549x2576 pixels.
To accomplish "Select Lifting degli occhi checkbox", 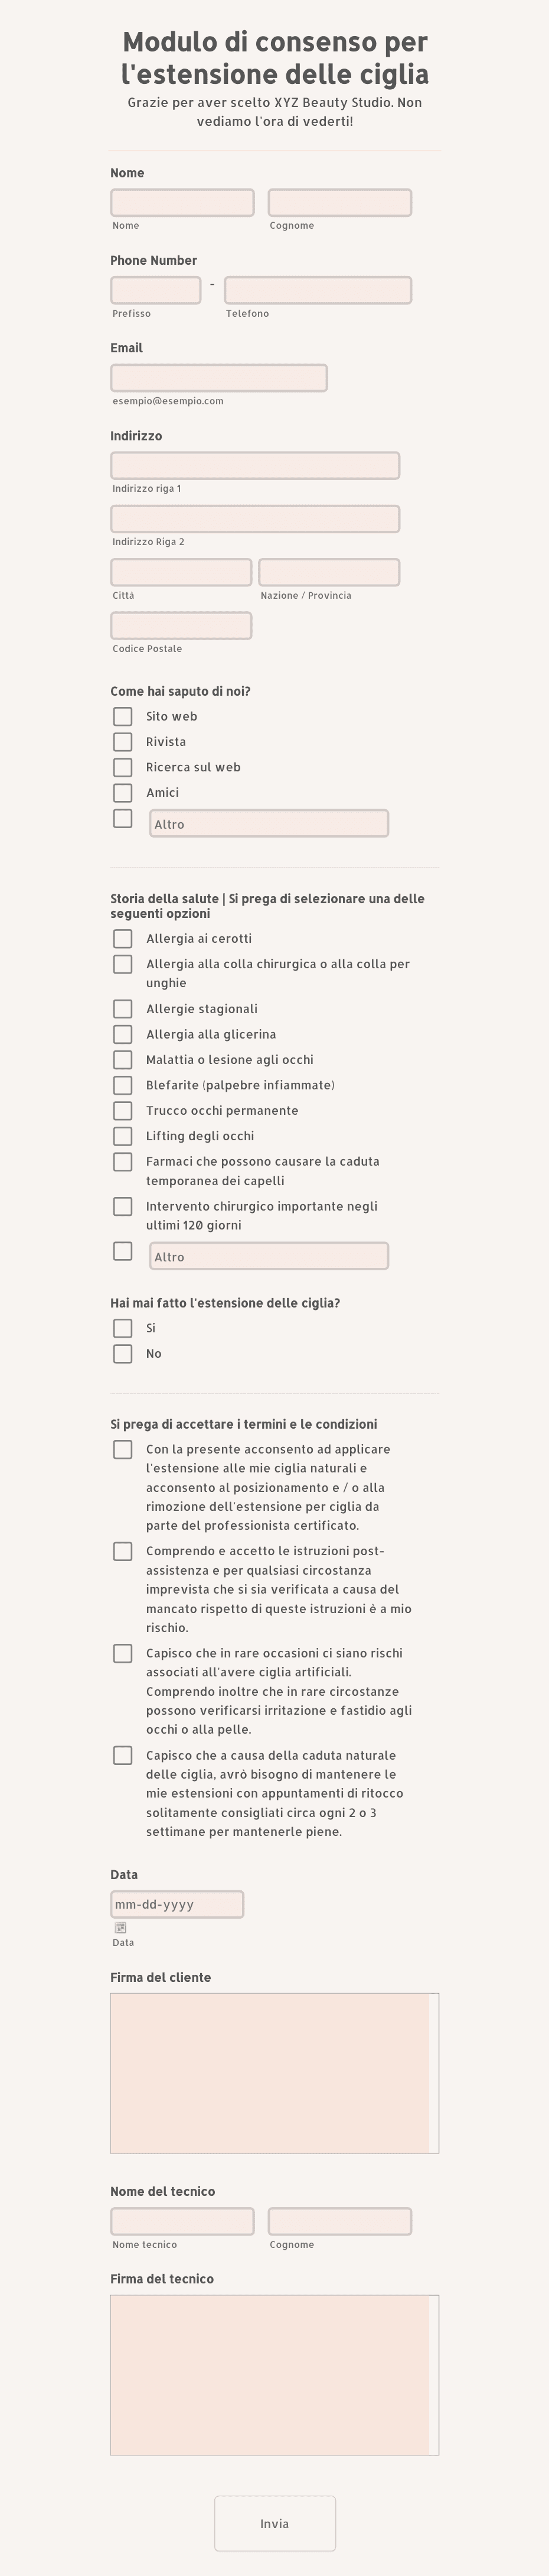I will (x=123, y=1136).
